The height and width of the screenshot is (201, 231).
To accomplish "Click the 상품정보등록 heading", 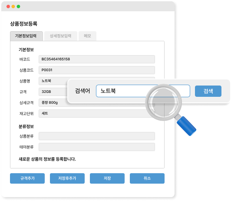I will tap(23, 24).
